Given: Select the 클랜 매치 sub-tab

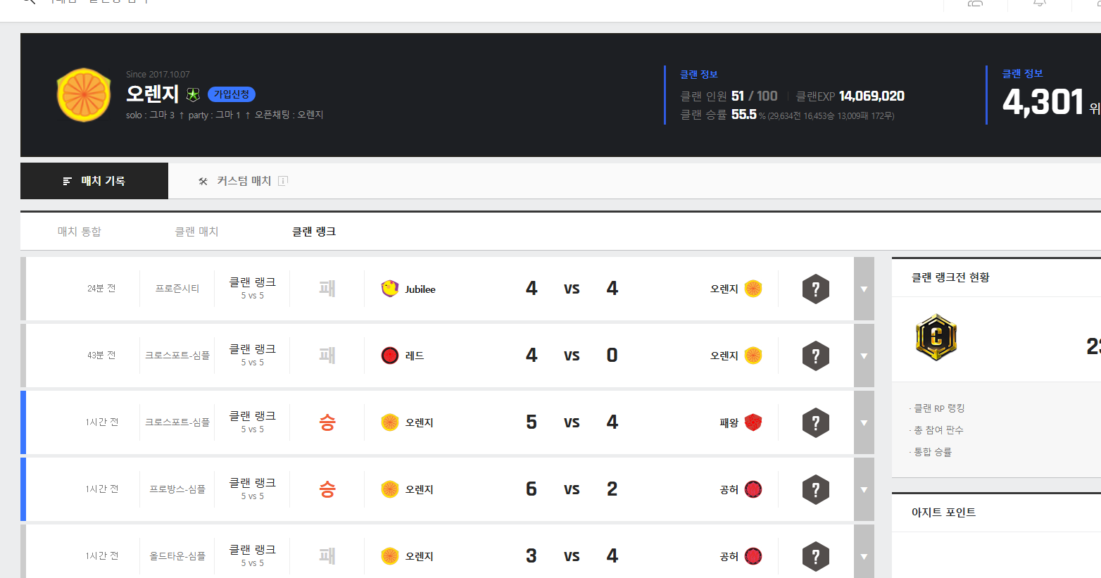Looking at the screenshot, I should (196, 232).
